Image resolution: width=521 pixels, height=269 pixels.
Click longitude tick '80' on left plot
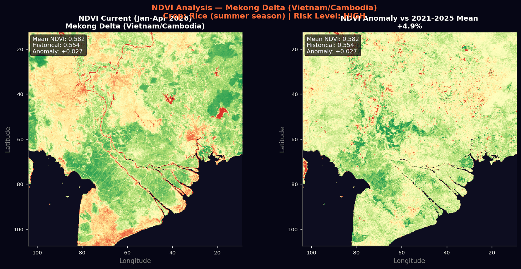click(x=82, y=253)
